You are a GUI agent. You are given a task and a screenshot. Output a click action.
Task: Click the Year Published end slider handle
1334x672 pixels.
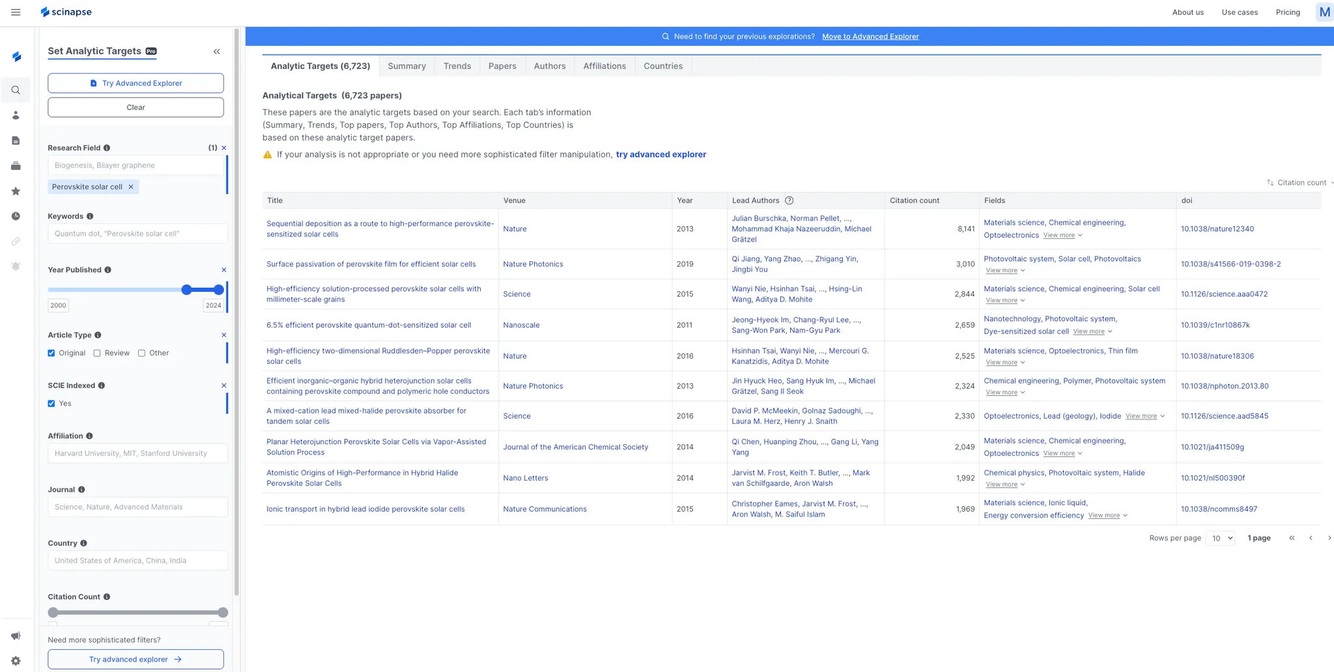coord(219,290)
